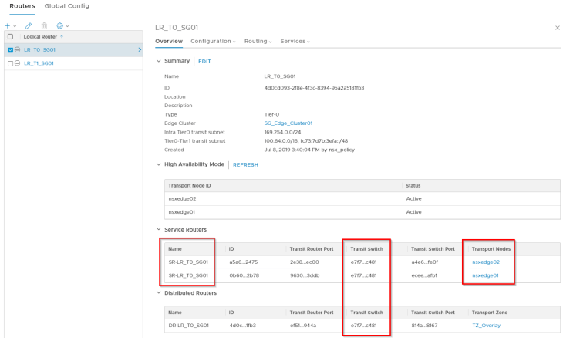Click the add router plus icon

pyautogui.click(x=7, y=25)
